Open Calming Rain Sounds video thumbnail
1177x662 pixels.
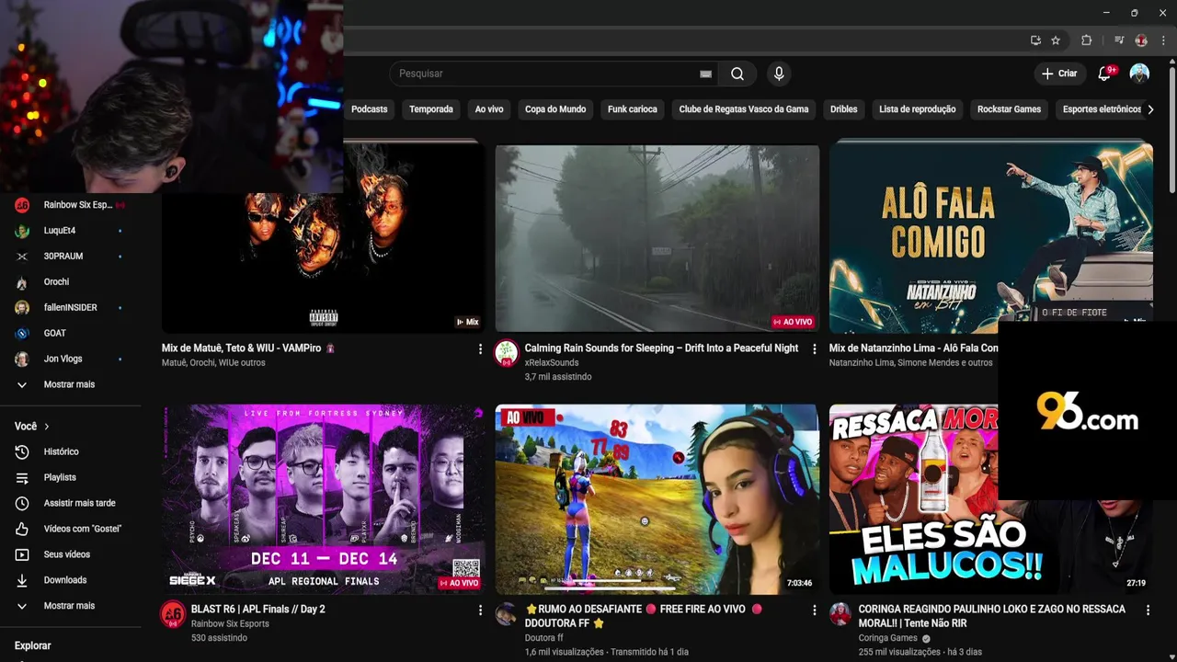point(657,239)
